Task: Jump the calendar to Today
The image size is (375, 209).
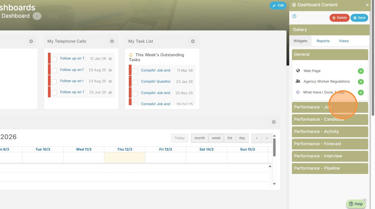Action: [179, 138]
